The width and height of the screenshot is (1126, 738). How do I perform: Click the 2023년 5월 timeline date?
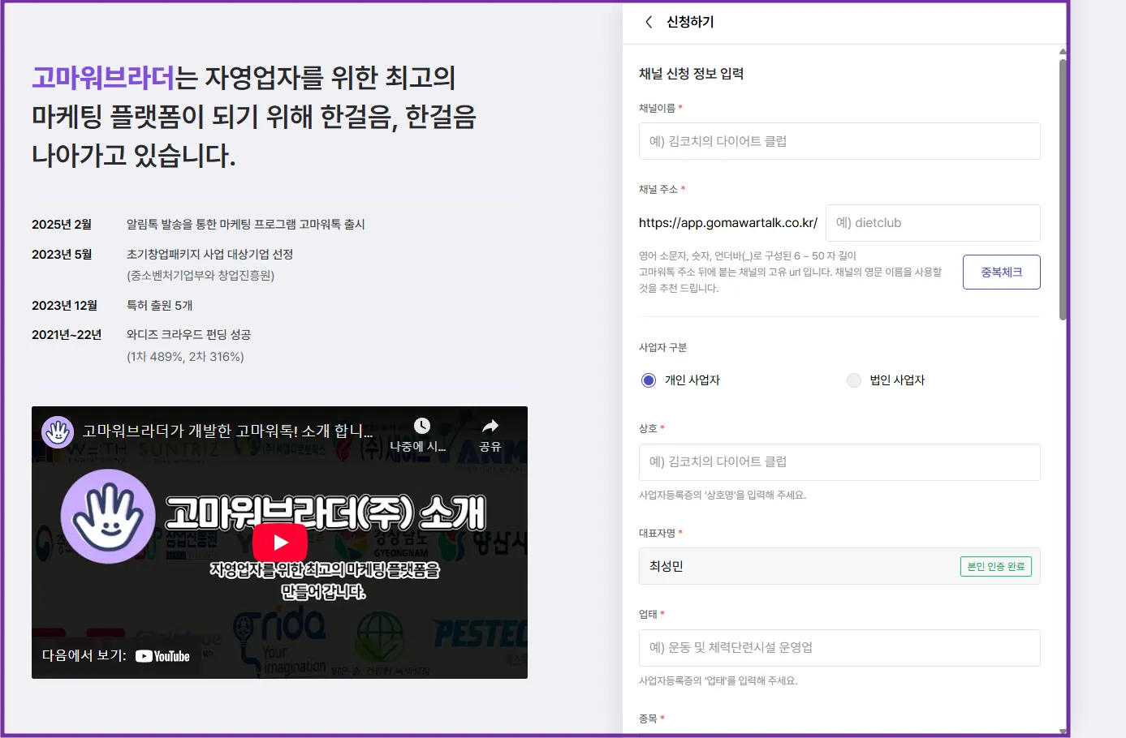tap(62, 255)
